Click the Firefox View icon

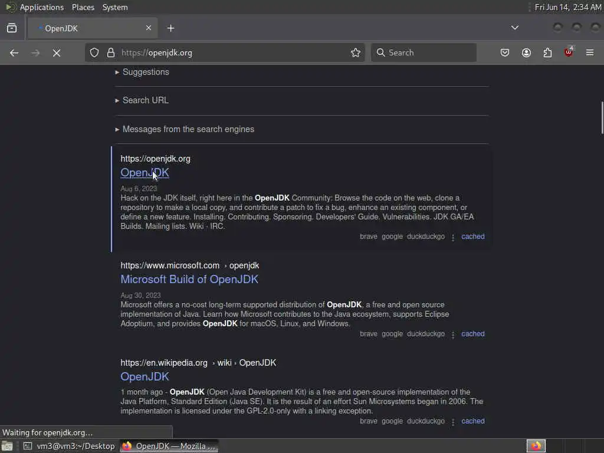12,28
